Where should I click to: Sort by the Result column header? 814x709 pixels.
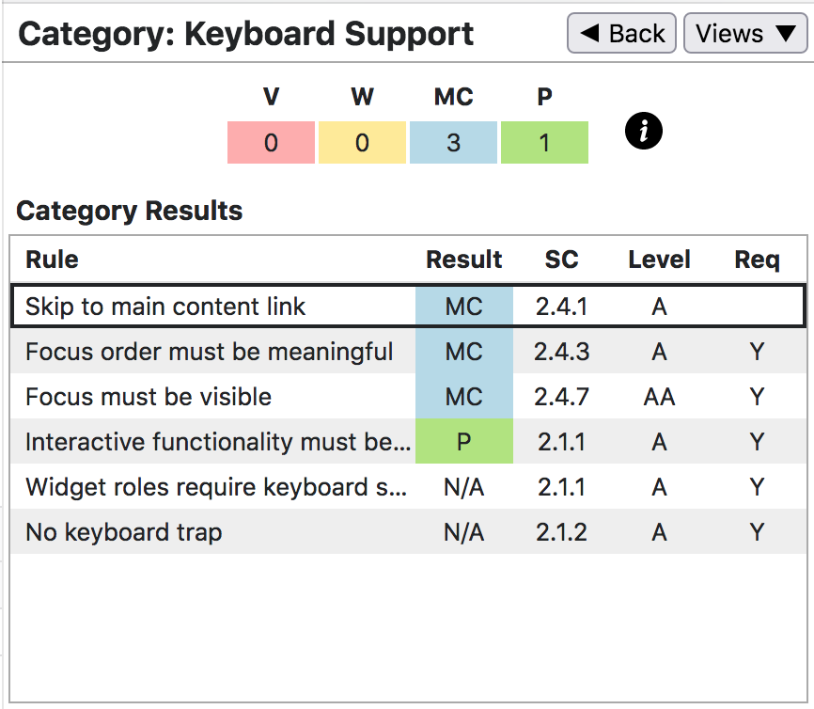(x=464, y=260)
